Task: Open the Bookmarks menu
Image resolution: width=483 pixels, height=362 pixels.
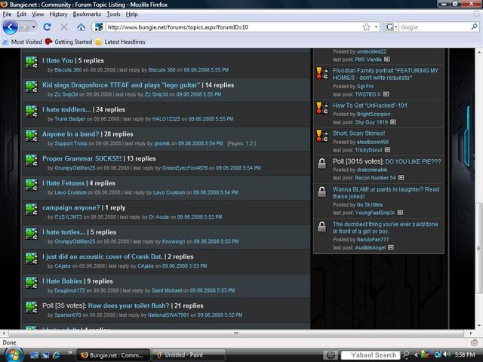Action: (x=87, y=14)
